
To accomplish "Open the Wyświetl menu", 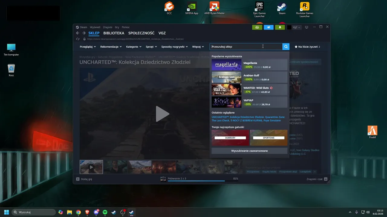I will click(x=95, y=27).
